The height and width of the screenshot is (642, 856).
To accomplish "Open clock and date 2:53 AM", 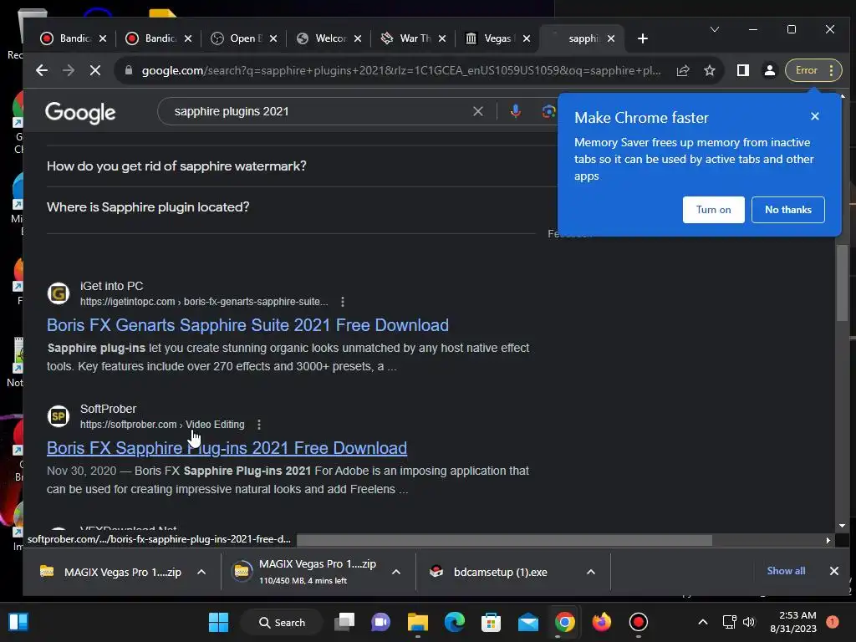I will coord(792,622).
